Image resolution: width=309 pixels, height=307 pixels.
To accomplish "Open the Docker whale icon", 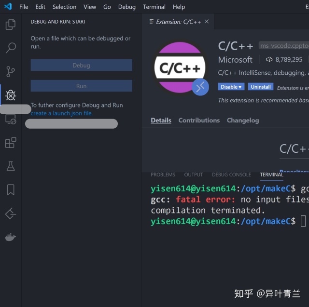I will pyautogui.click(x=11, y=237).
